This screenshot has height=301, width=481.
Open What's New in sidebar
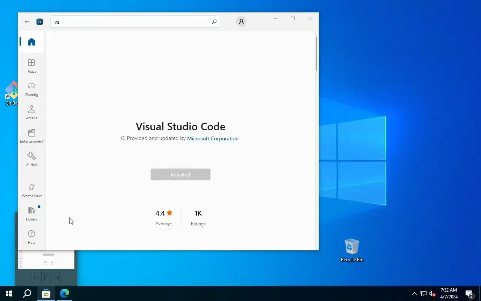click(32, 190)
